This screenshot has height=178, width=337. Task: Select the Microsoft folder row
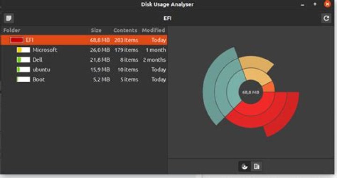(x=84, y=50)
